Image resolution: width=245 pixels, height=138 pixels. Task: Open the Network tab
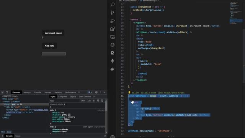pyautogui.click(x=58, y=92)
